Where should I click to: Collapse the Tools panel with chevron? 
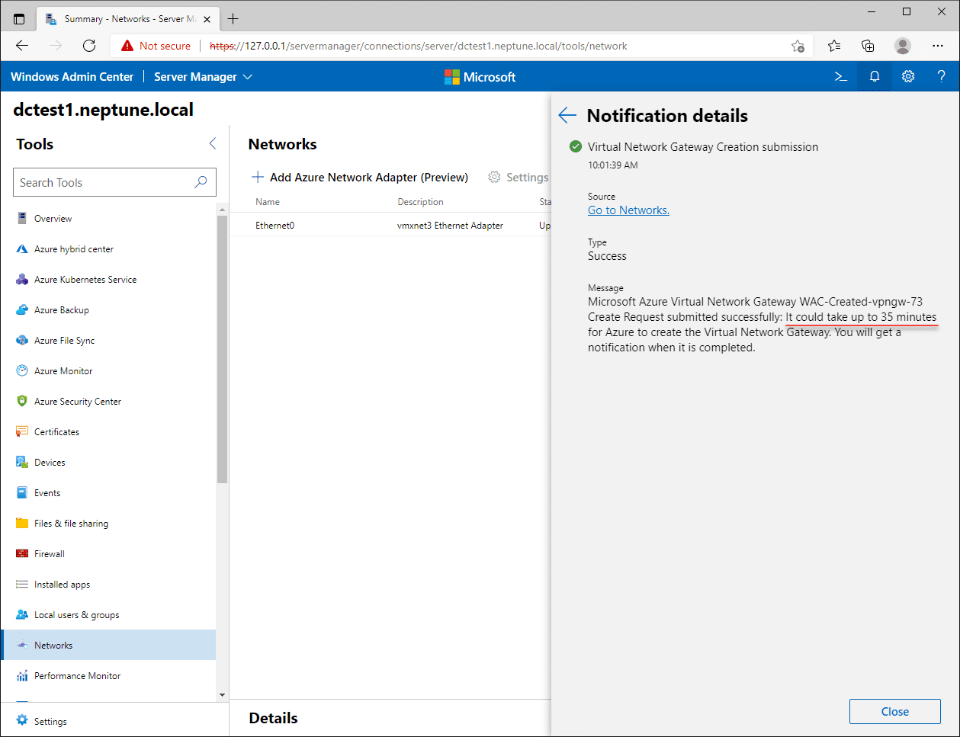pos(213,144)
